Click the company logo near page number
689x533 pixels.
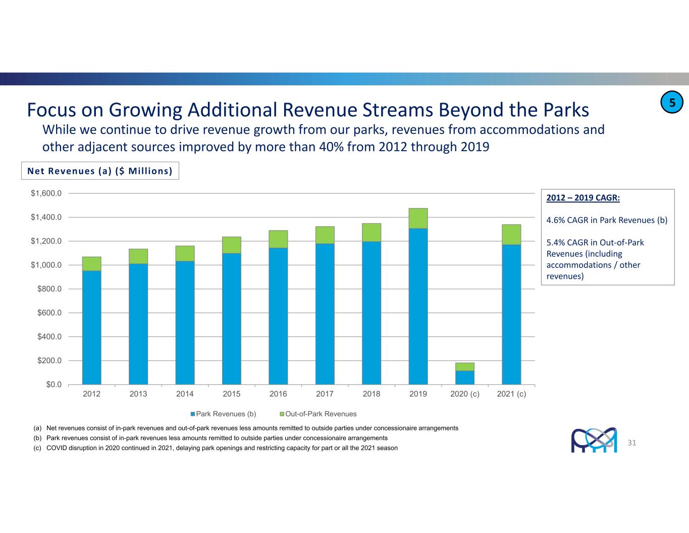pyautogui.click(x=594, y=441)
